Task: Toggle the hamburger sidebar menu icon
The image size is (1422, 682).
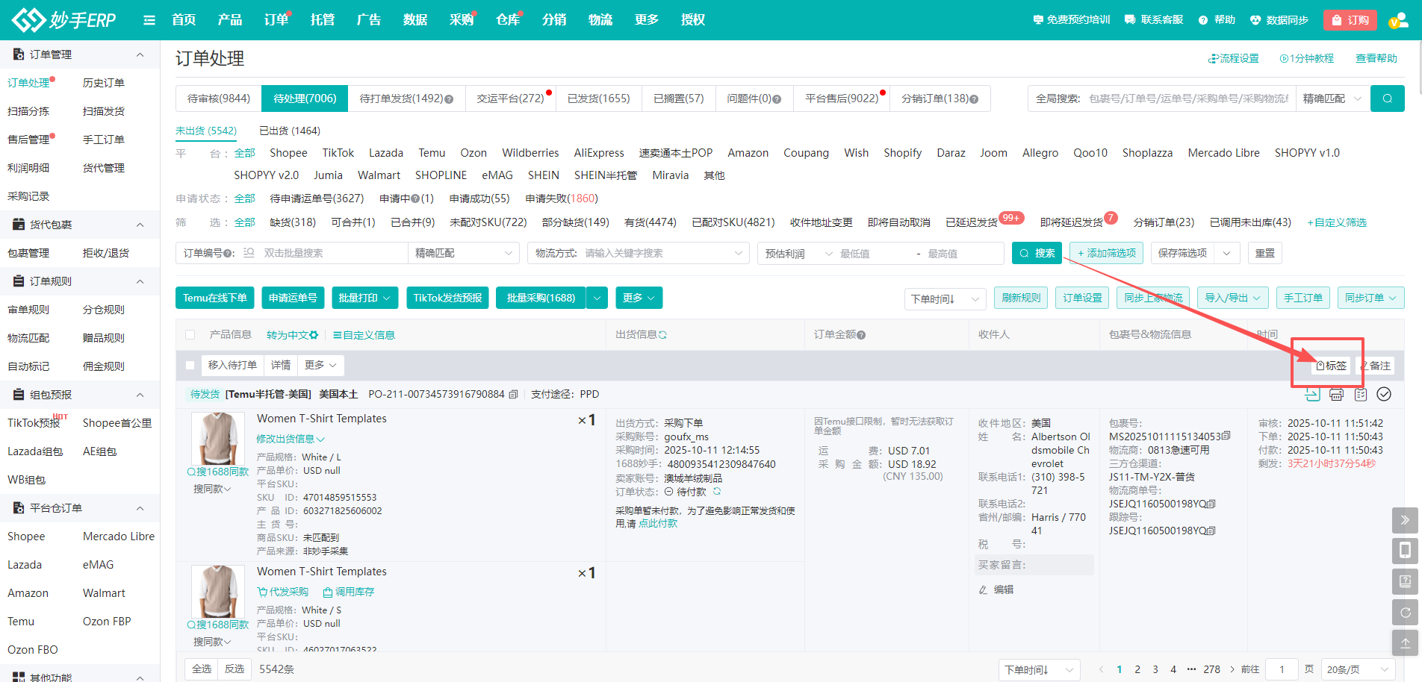Action: [149, 20]
